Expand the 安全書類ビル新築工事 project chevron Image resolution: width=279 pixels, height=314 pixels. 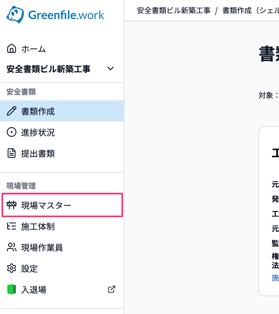point(111,69)
